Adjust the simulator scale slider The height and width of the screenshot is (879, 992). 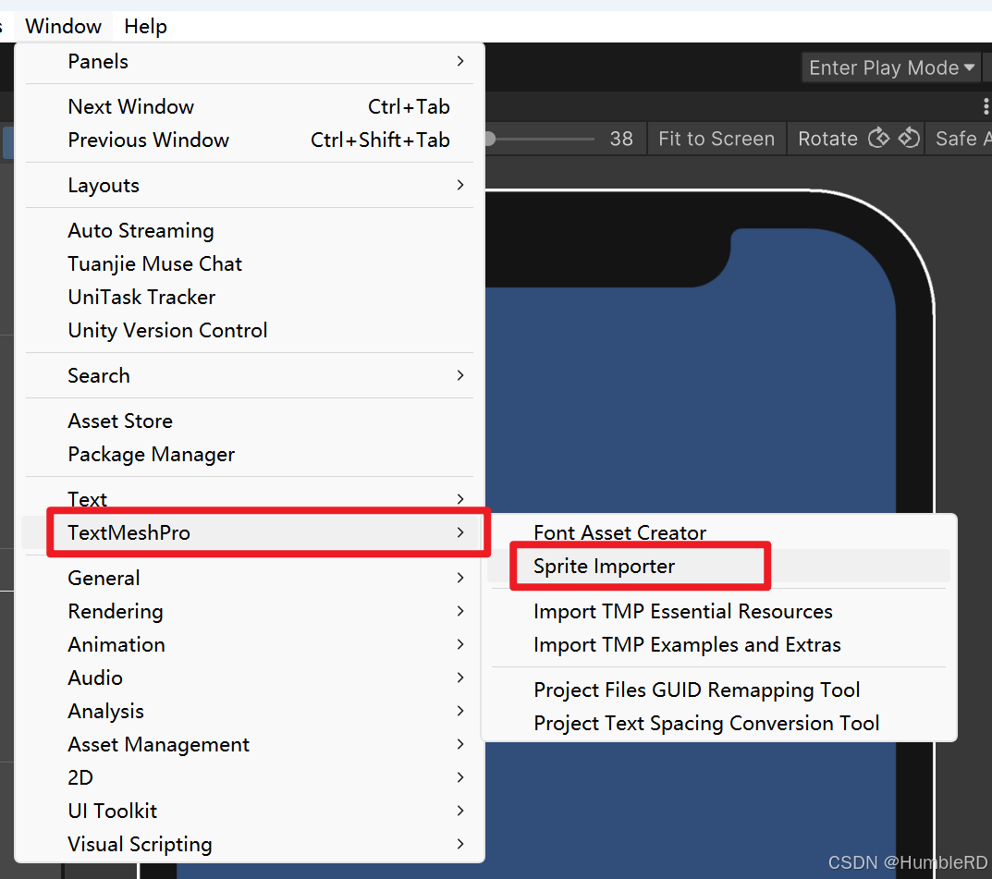[x=540, y=139]
